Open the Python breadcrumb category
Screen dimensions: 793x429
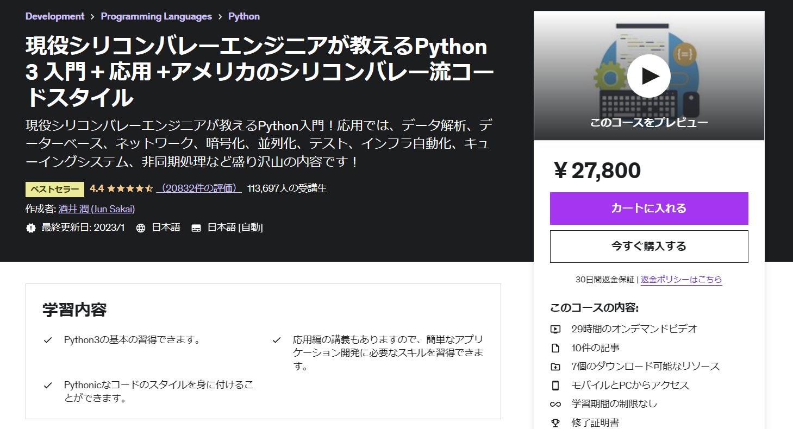pos(243,16)
